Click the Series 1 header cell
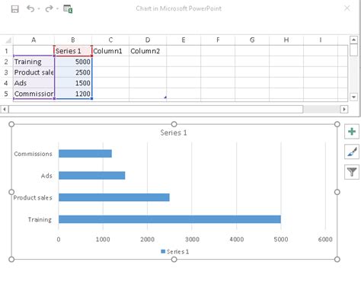The width and height of the screenshot is (361, 281). pyautogui.click(x=73, y=51)
